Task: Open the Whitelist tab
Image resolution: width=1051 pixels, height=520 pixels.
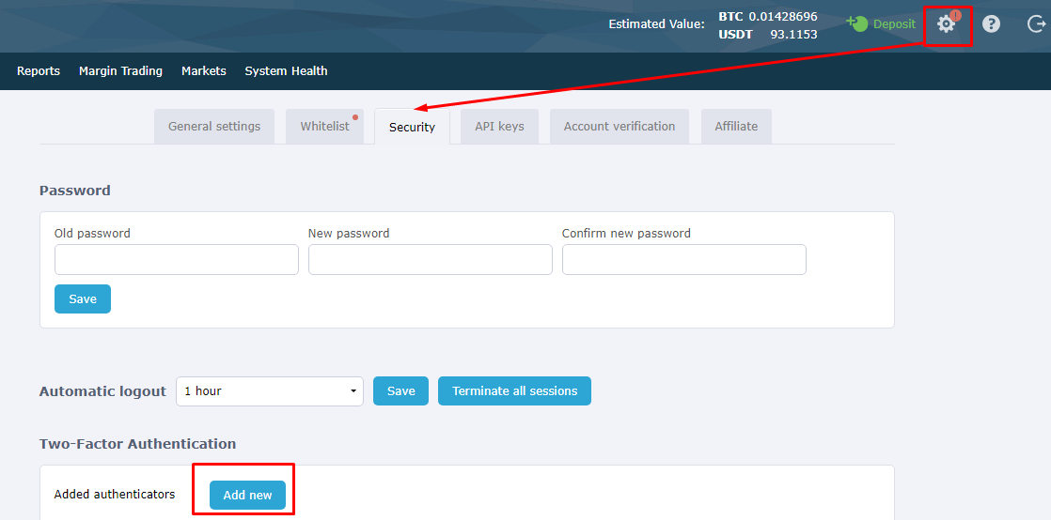Action: [x=324, y=127]
